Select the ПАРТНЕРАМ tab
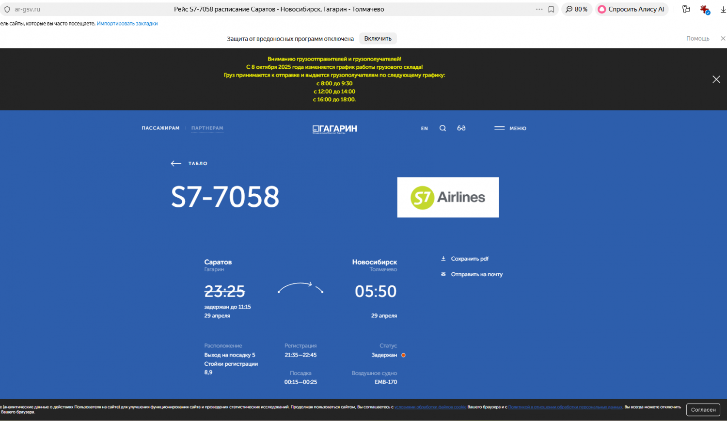Screen dimensions: 727x421 [207, 128]
